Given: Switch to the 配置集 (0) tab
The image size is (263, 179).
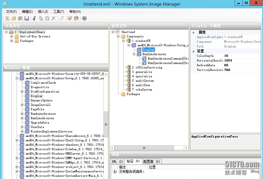Looking at the screenshot, I should pos(152,162).
